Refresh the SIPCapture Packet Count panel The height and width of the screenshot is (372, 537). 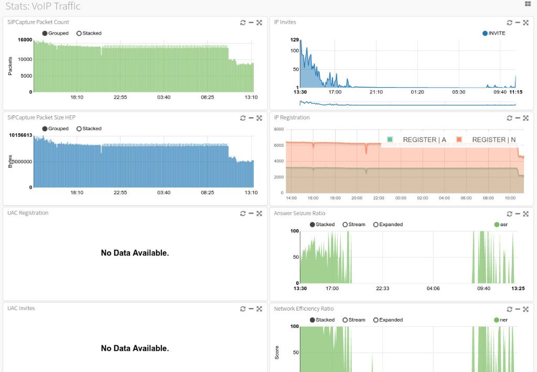pos(243,23)
